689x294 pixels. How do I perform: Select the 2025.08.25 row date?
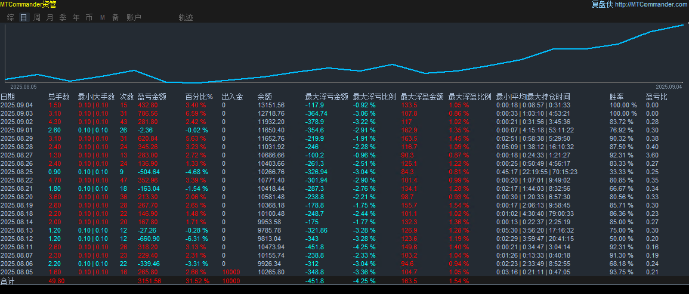pyautogui.click(x=17, y=172)
